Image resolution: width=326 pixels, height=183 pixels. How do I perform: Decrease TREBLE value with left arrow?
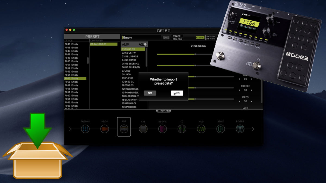point(239,90)
